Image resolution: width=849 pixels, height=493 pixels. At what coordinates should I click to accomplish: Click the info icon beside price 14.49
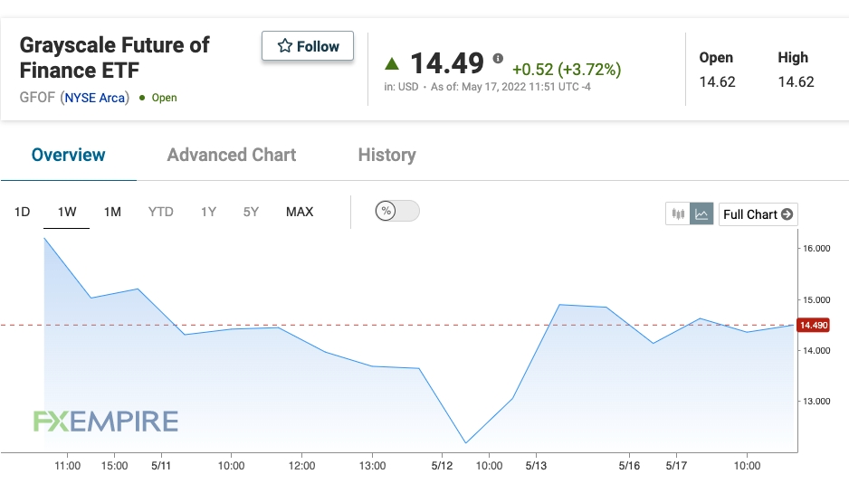click(x=498, y=58)
